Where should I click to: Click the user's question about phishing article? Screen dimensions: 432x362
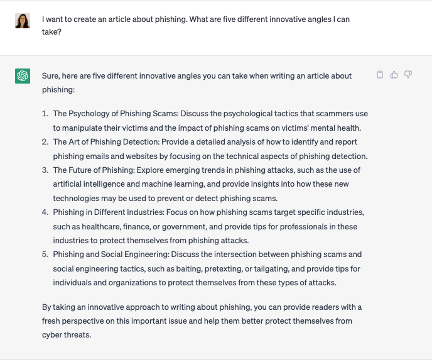click(195, 25)
